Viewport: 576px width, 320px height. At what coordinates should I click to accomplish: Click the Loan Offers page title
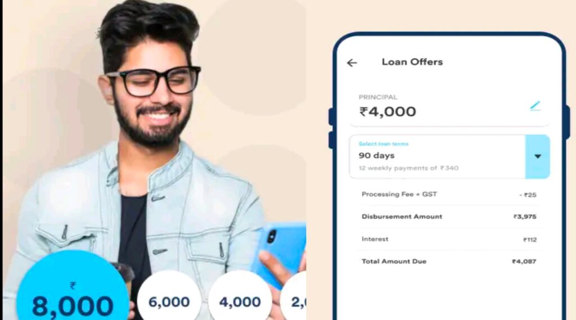point(412,62)
